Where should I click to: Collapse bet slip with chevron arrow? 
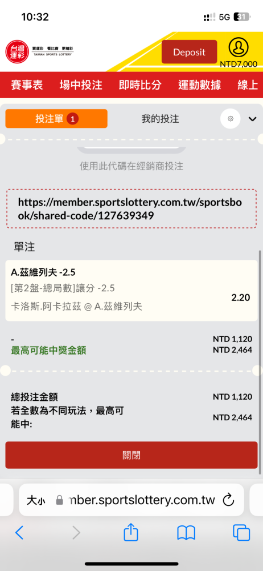(252, 119)
